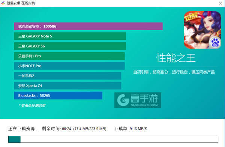Click the 三星 GALAXY S6 bar
The width and height of the screenshot is (225, 147).
[x=70, y=46]
